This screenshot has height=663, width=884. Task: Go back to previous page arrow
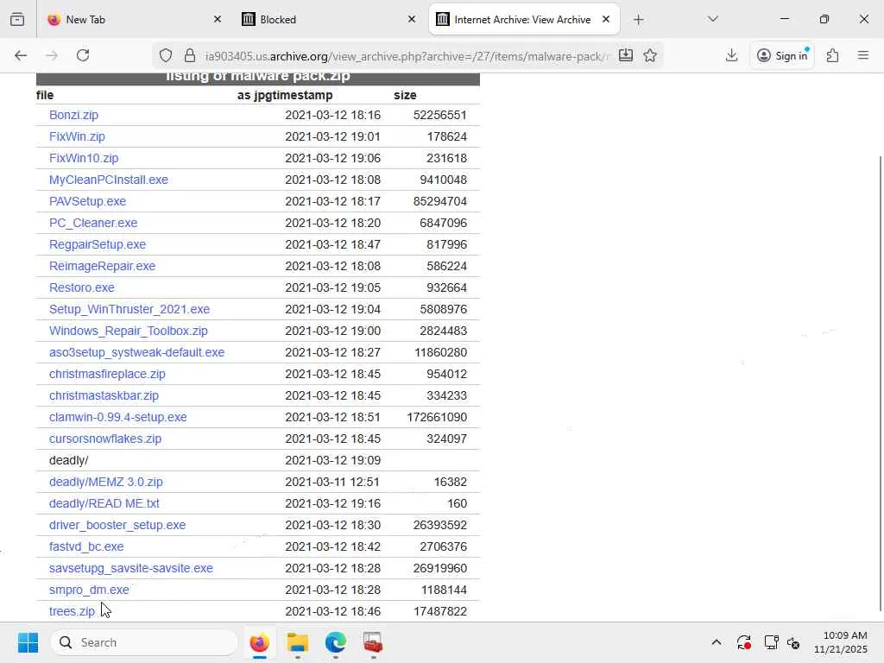pos(21,55)
